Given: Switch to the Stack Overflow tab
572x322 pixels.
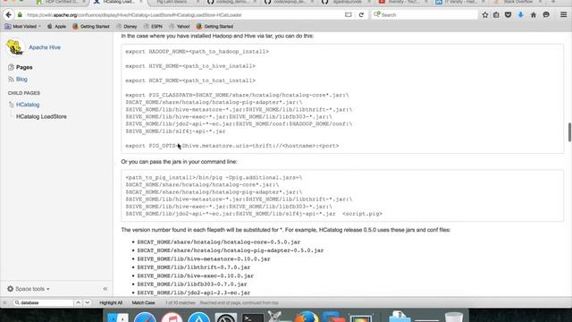Looking at the screenshot, I should tap(517, 2).
